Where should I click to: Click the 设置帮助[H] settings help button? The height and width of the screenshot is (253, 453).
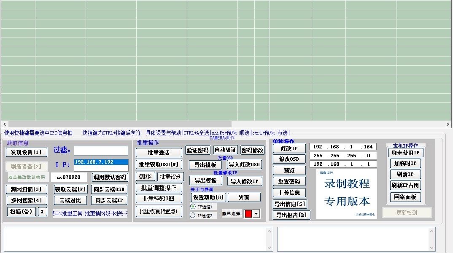pos(209,197)
